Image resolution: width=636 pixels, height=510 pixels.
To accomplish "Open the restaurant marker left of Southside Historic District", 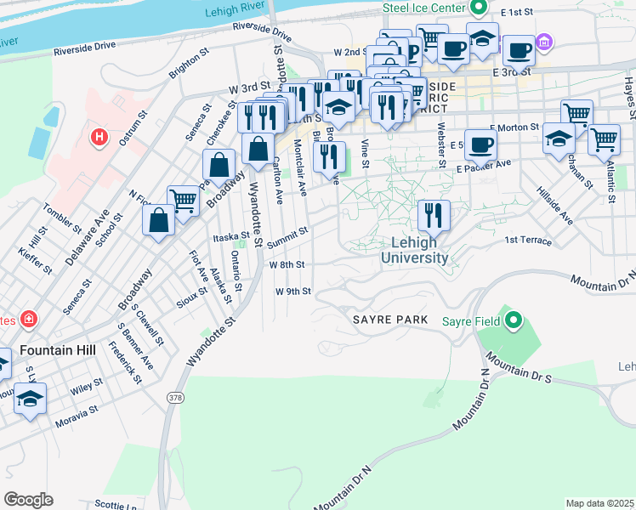I will [x=387, y=108].
